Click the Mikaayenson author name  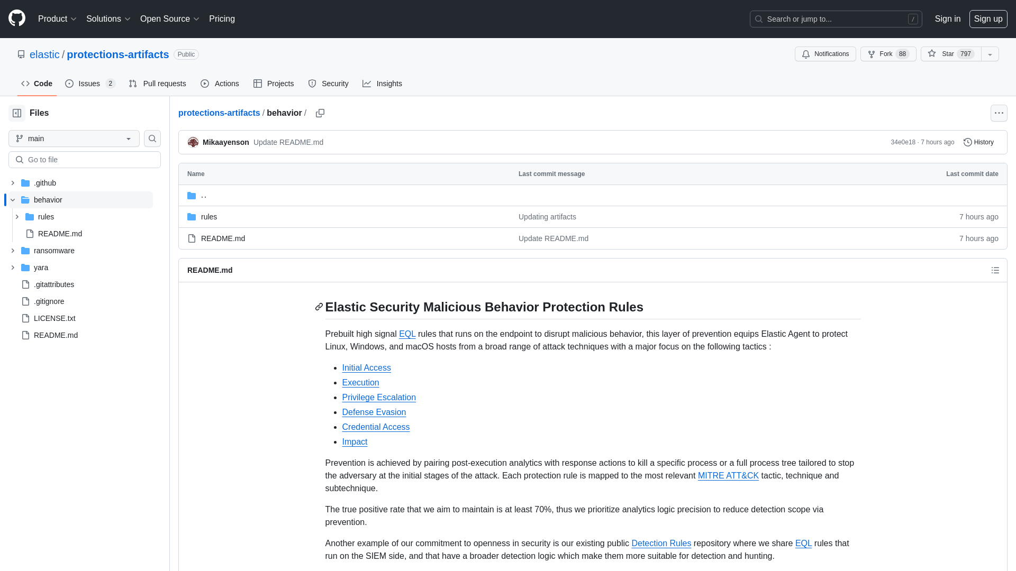pyautogui.click(x=225, y=142)
